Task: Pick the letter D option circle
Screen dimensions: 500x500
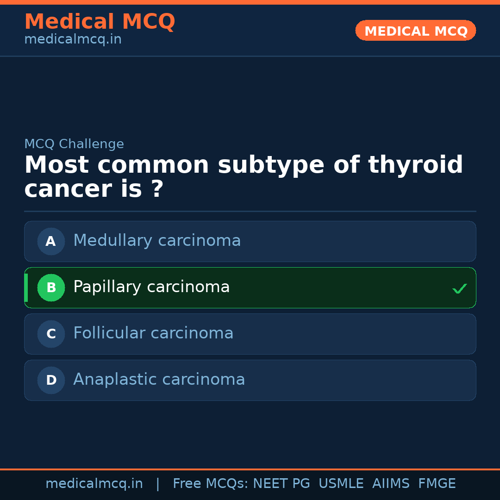Action: 51,380
